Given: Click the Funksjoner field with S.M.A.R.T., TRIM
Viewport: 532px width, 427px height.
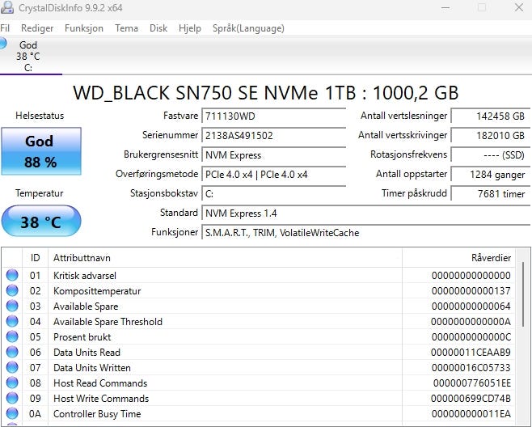Looking at the screenshot, I should (x=365, y=233).
